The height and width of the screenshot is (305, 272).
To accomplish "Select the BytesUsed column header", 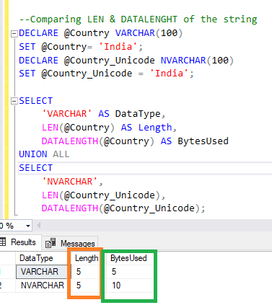I will (x=129, y=258).
